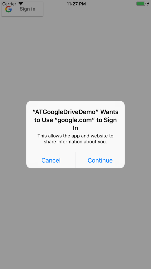
Task: Tap the Google G logo icon
Action: (x=8, y=9)
